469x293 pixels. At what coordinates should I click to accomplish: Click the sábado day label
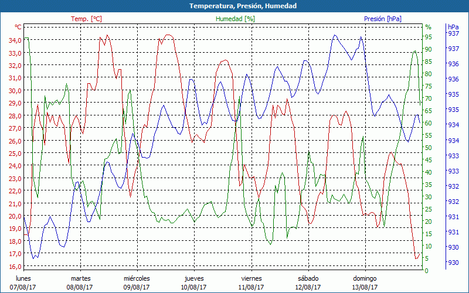pos(308,278)
